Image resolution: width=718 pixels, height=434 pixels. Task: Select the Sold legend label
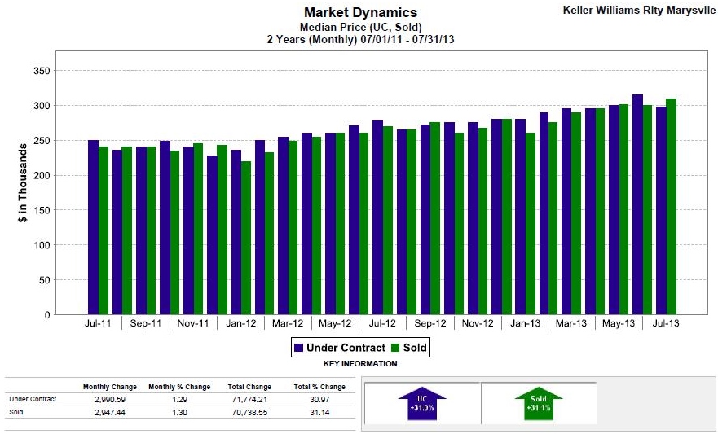pyautogui.click(x=415, y=348)
